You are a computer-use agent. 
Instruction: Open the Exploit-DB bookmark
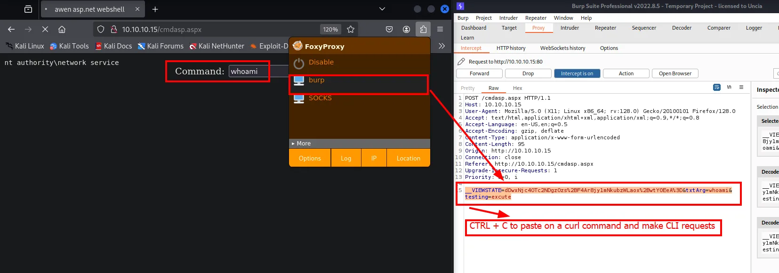[269, 46]
